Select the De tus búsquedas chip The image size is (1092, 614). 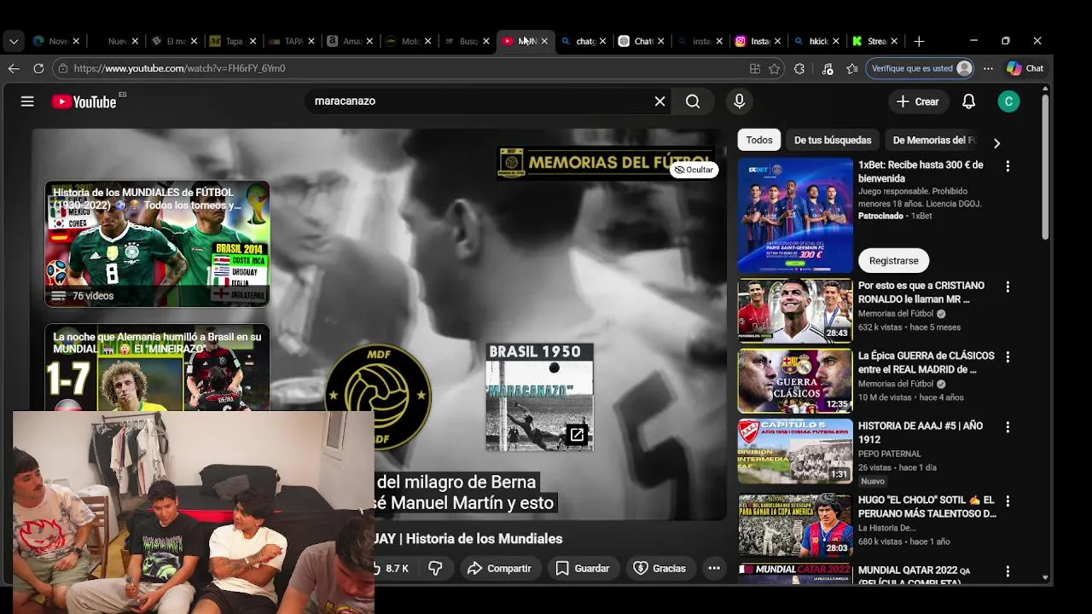click(833, 140)
